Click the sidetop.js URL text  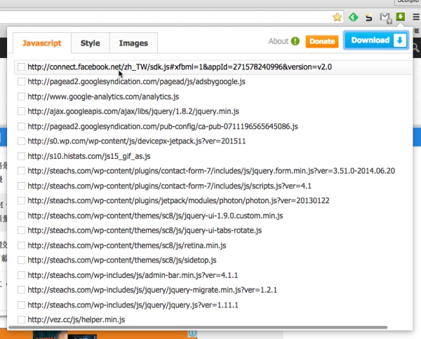point(122,260)
